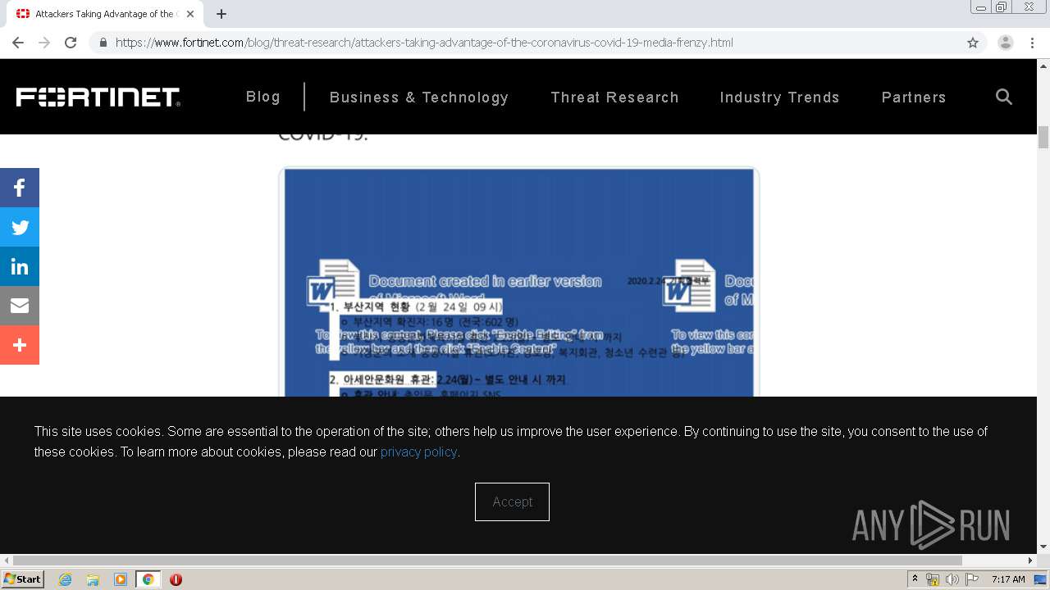Open the Windows Start menu
Image resolution: width=1050 pixels, height=590 pixels.
point(22,579)
